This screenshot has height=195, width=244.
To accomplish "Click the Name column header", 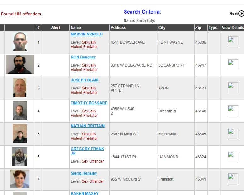I will pos(76,28).
